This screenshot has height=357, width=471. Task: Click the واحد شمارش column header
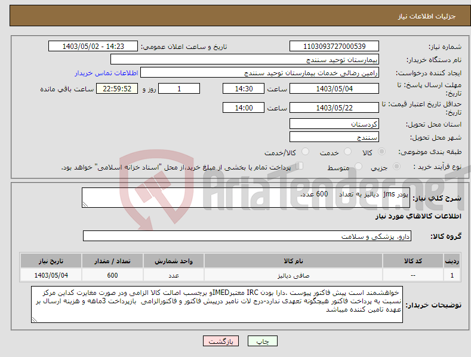tap(174, 261)
